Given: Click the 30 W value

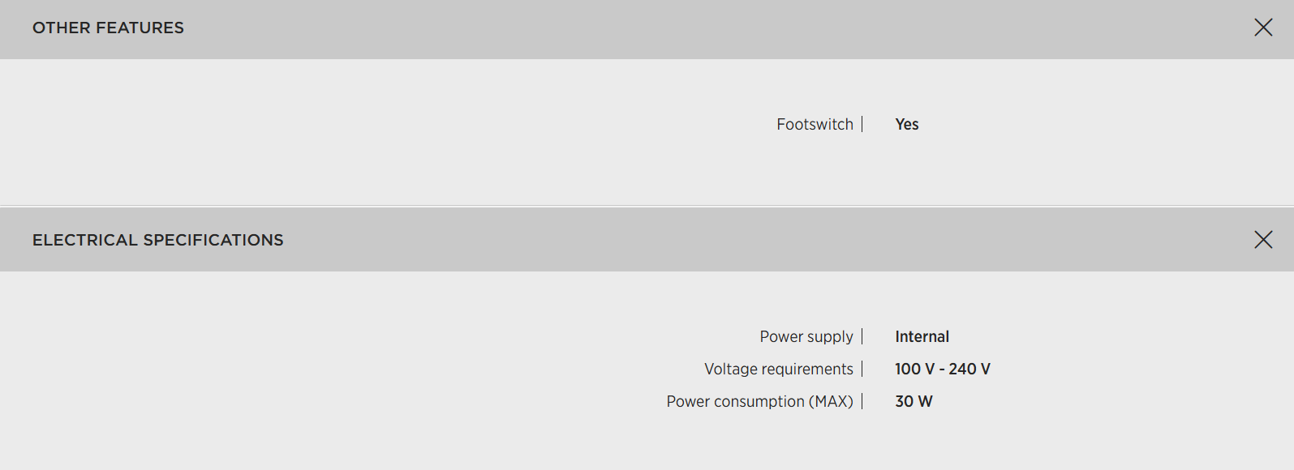Looking at the screenshot, I should point(914,401).
